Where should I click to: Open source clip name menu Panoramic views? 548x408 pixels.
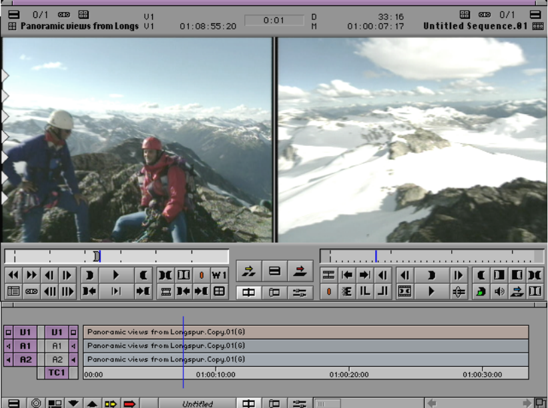pos(80,27)
